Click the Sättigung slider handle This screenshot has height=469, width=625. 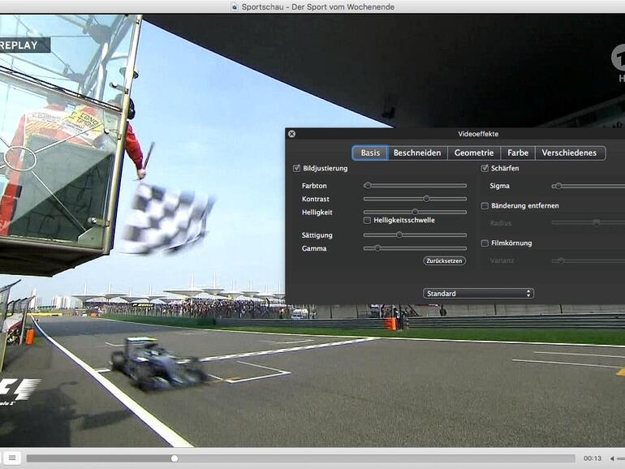(x=399, y=235)
